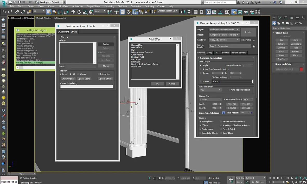
Task: Click the Add... effects button
Action: (x=106, y=44)
